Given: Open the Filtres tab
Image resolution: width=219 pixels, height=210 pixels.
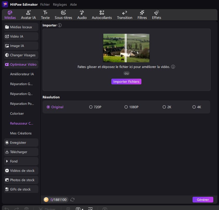Looking at the screenshot, I should point(142,15).
